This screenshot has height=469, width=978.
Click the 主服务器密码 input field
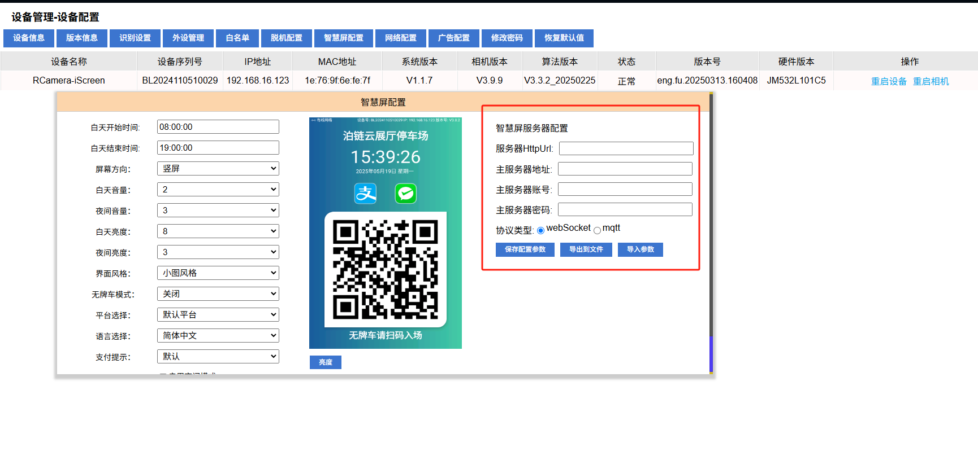[625, 209]
